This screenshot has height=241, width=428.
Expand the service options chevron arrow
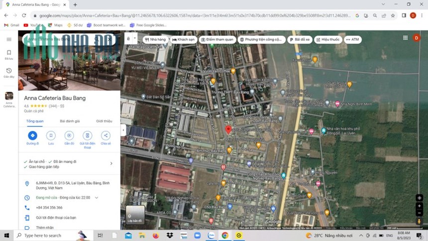click(111, 163)
